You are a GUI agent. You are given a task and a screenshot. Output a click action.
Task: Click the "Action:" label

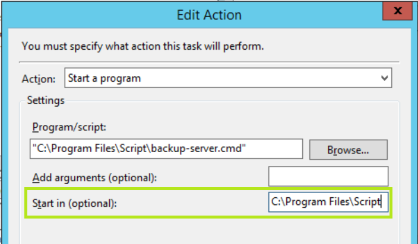click(39, 79)
